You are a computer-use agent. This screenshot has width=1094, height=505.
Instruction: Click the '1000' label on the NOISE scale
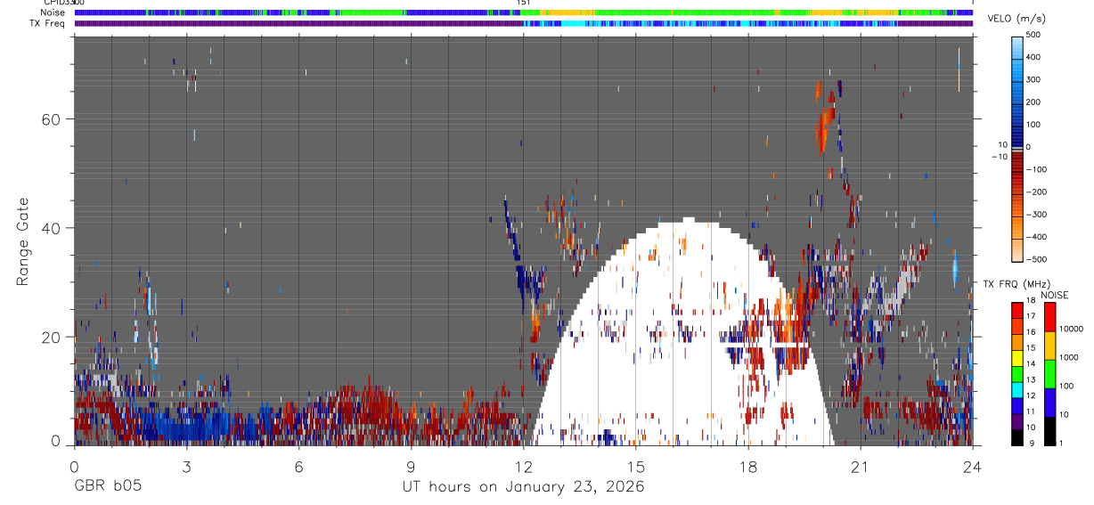(1069, 357)
